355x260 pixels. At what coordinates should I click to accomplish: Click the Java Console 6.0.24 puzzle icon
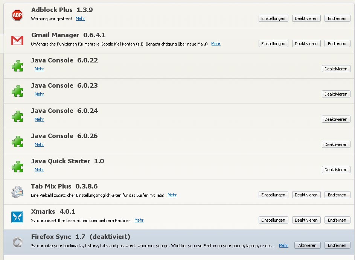pyautogui.click(x=17, y=116)
